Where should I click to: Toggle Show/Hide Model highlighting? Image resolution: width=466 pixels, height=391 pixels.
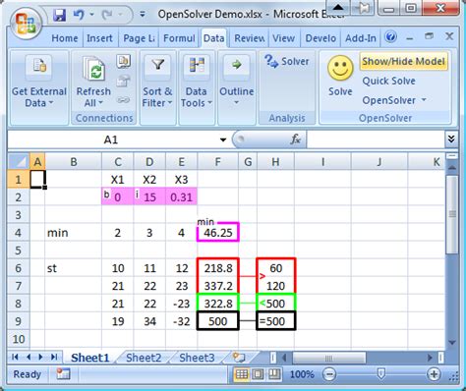403,61
